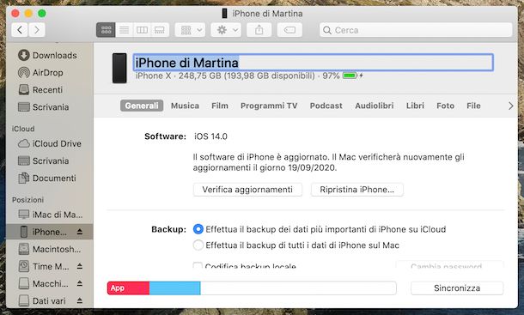The image size is (524, 315).
Task: Open the Podcast tab
Action: pos(326,106)
